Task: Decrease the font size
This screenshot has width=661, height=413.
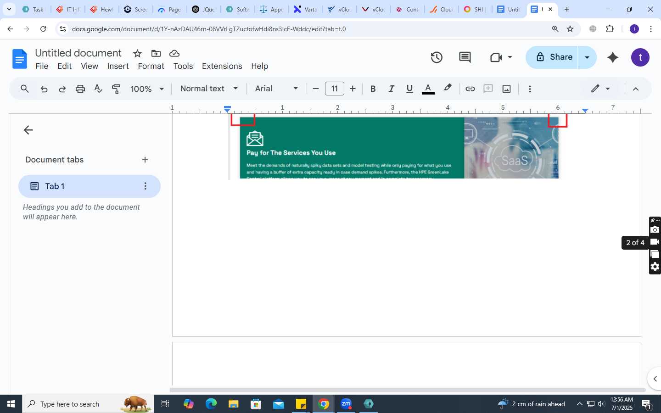Action: (315, 89)
